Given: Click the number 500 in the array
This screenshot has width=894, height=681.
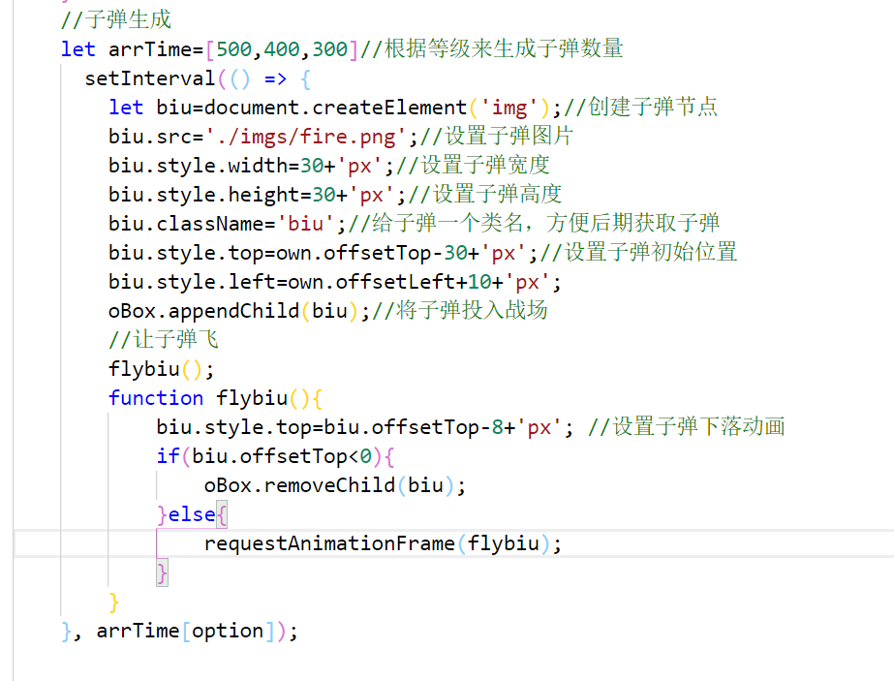Looking at the screenshot, I should pos(233,49).
